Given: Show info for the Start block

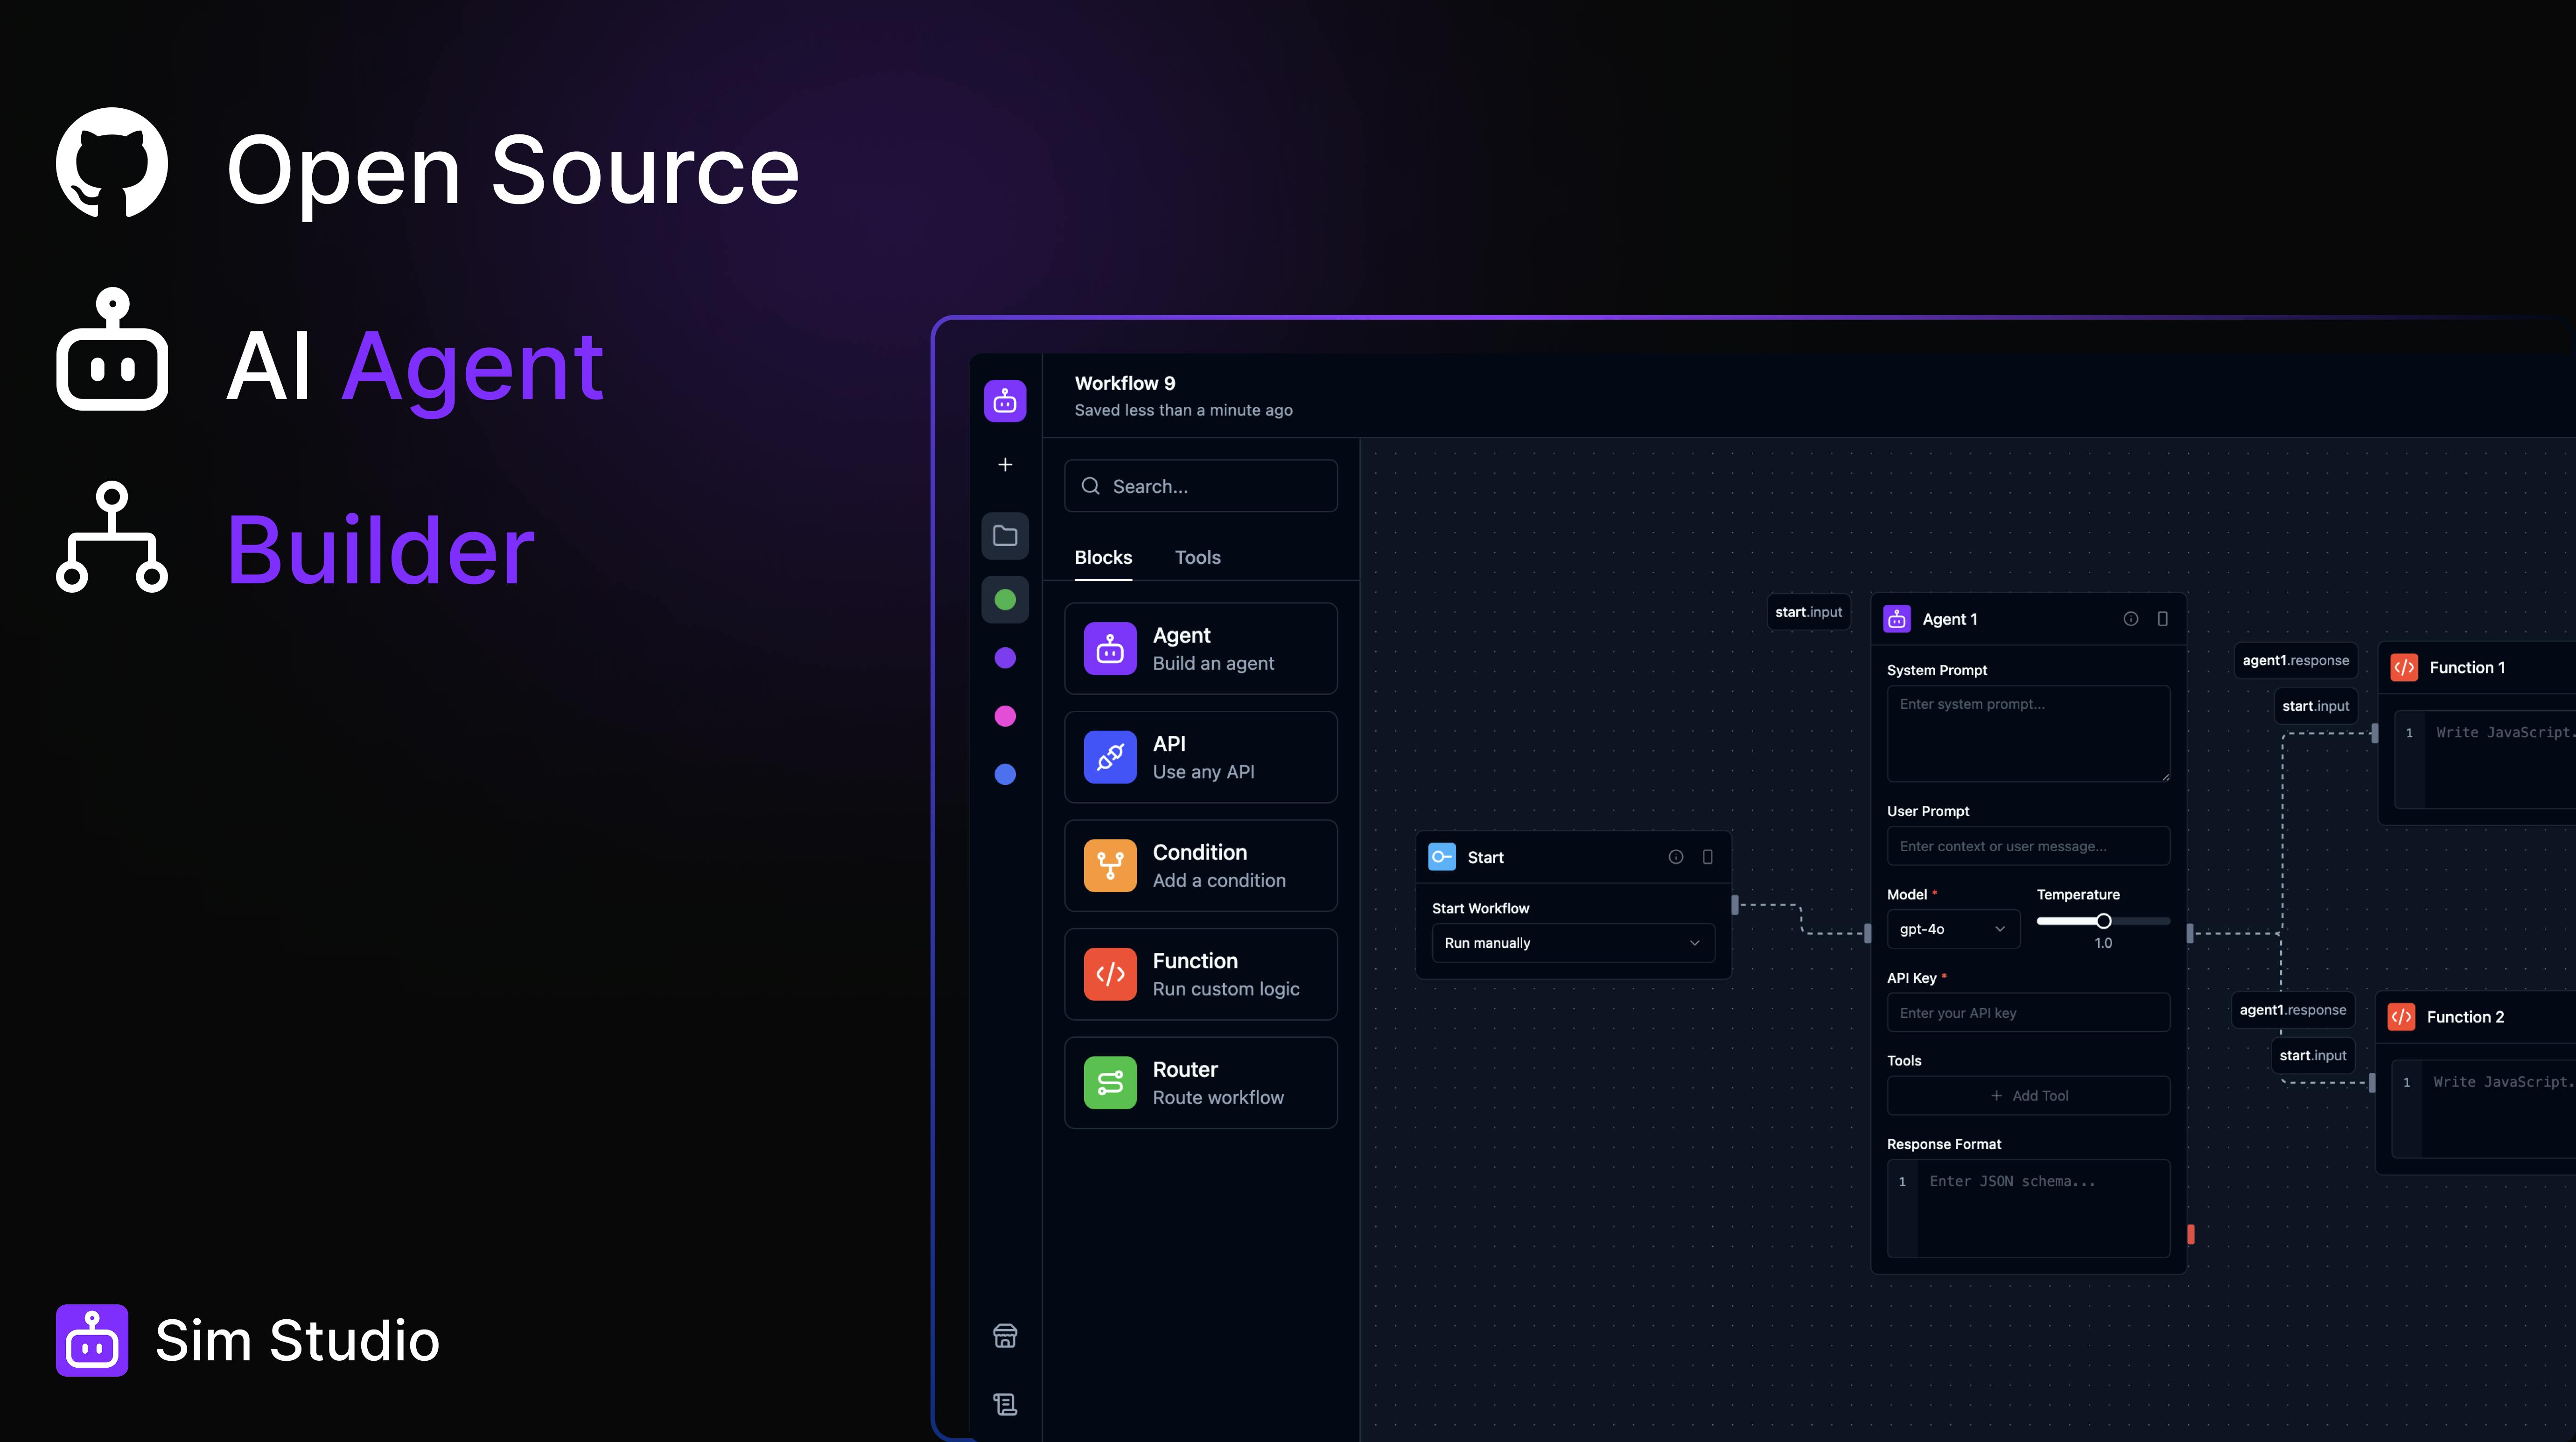Looking at the screenshot, I should [1676, 857].
